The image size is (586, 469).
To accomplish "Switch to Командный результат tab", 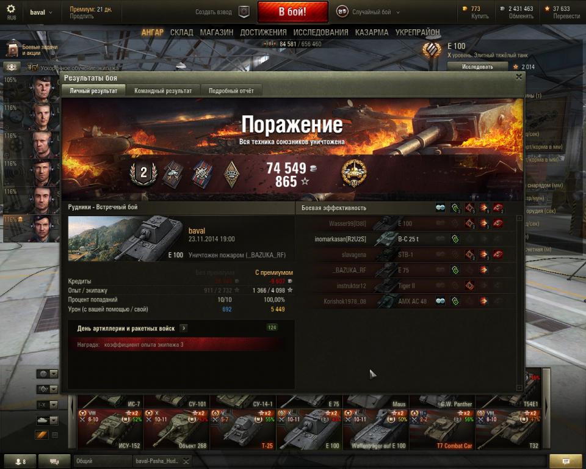I will [163, 90].
